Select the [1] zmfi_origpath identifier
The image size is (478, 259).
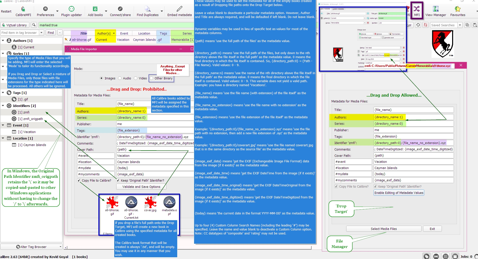click(30, 119)
